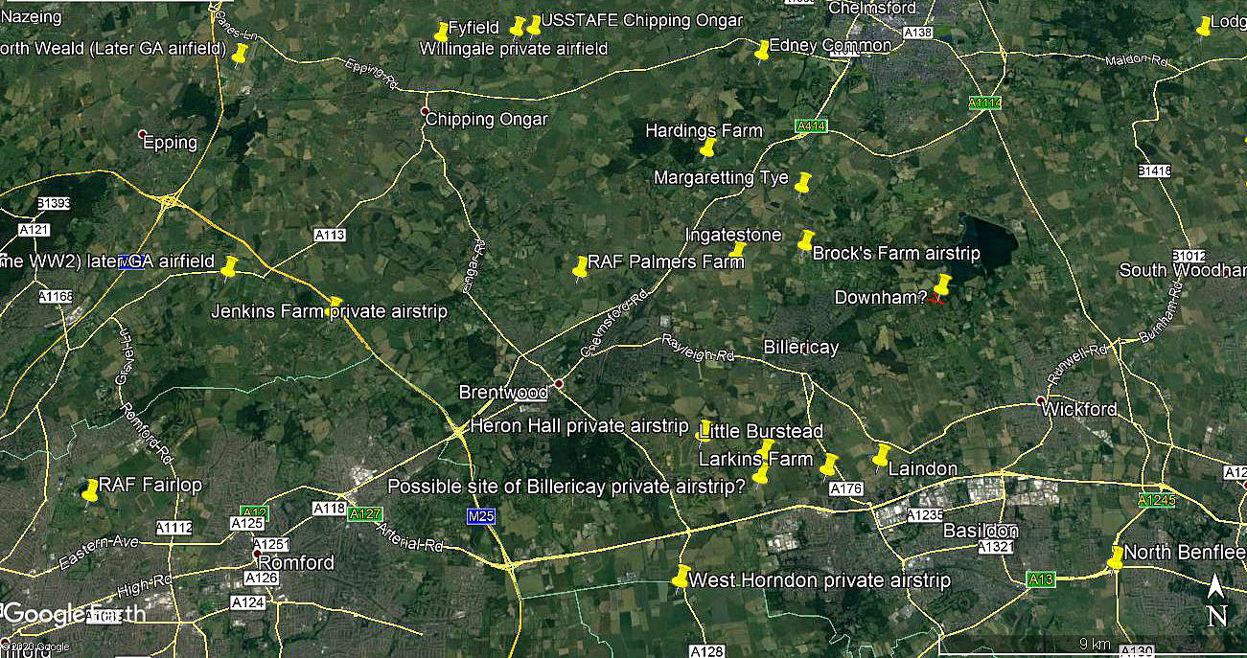Click the north arrow compass indicator
The height and width of the screenshot is (658, 1247).
[x=1216, y=601]
